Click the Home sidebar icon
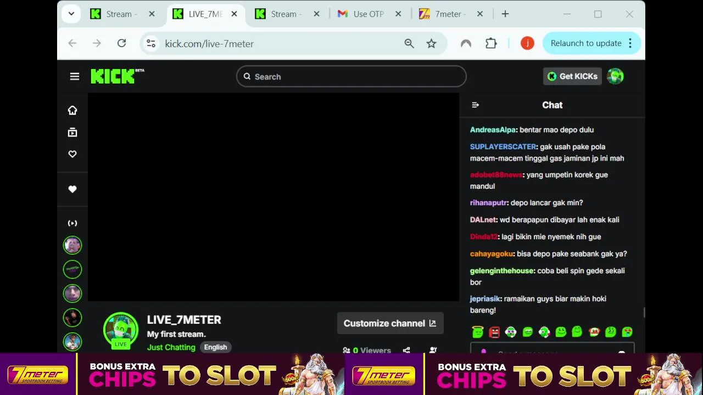This screenshot has width=703, height=395. click(x=72, y=110)
